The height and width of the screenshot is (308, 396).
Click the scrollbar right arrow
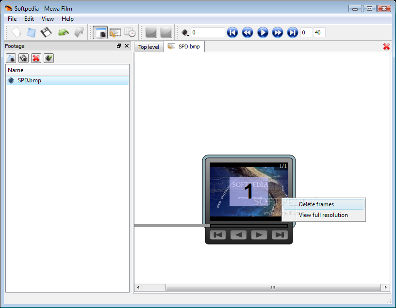[385, 287]
